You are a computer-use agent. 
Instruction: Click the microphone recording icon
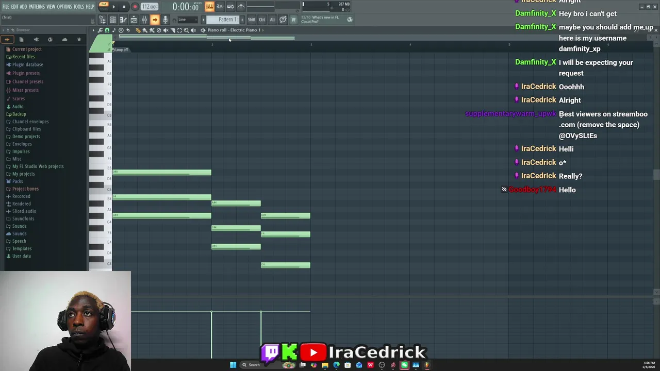[165, 20]
